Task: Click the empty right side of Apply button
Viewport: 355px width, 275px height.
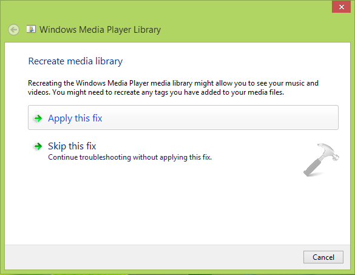Action: click(x=226, y=118)
